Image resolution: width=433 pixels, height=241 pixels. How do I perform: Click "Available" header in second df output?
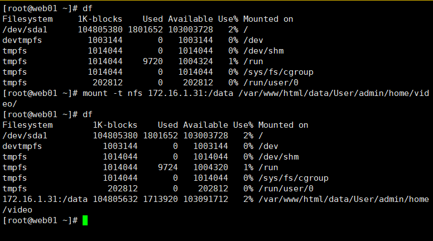(x=206, y=125)
